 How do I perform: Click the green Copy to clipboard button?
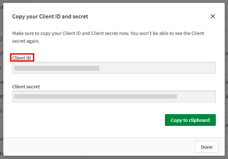tap(190, 120)
